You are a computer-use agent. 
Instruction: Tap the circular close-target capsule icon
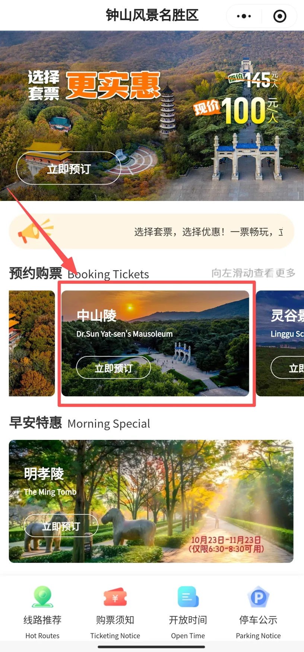point(280,16)
